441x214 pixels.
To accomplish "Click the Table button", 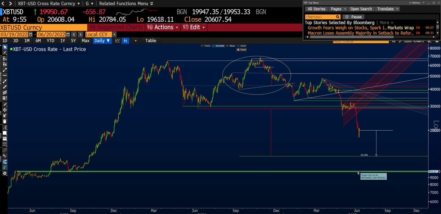I will pyautogui.click(x=150, y=41).
